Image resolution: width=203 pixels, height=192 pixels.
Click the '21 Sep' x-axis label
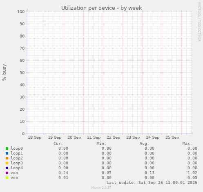94,137
